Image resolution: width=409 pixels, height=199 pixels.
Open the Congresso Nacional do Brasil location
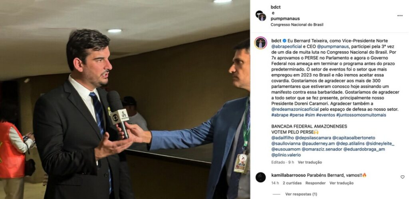[297, 25]
